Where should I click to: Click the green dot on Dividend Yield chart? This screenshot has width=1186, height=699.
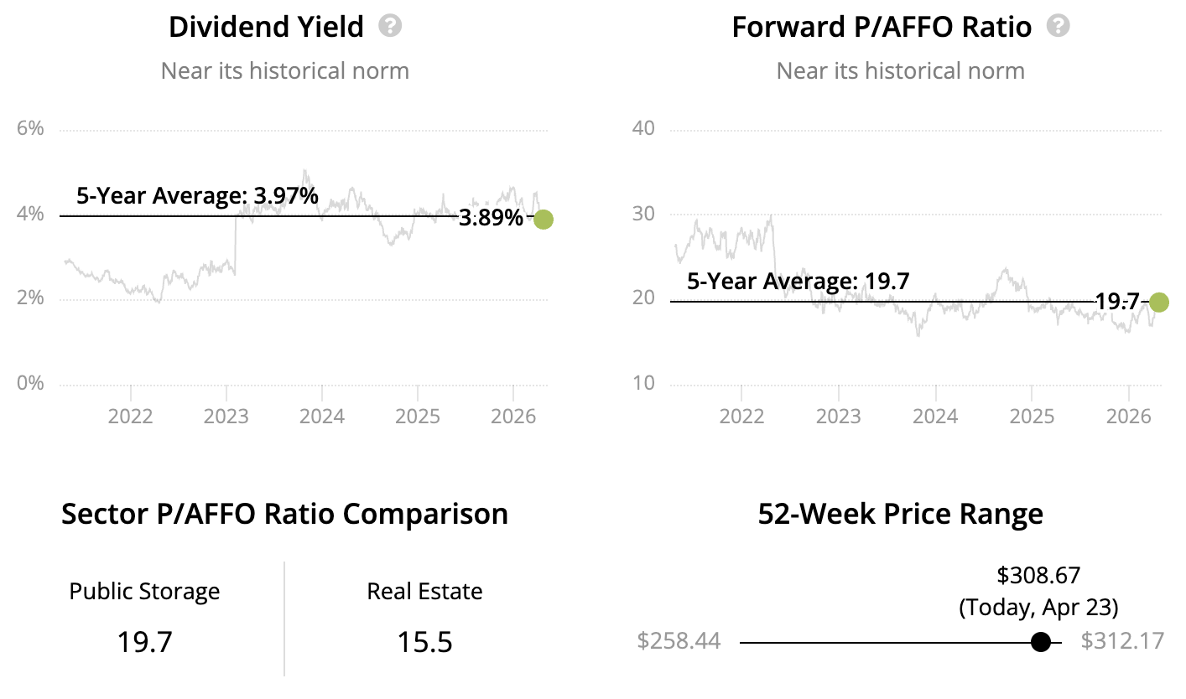[544, 220]
